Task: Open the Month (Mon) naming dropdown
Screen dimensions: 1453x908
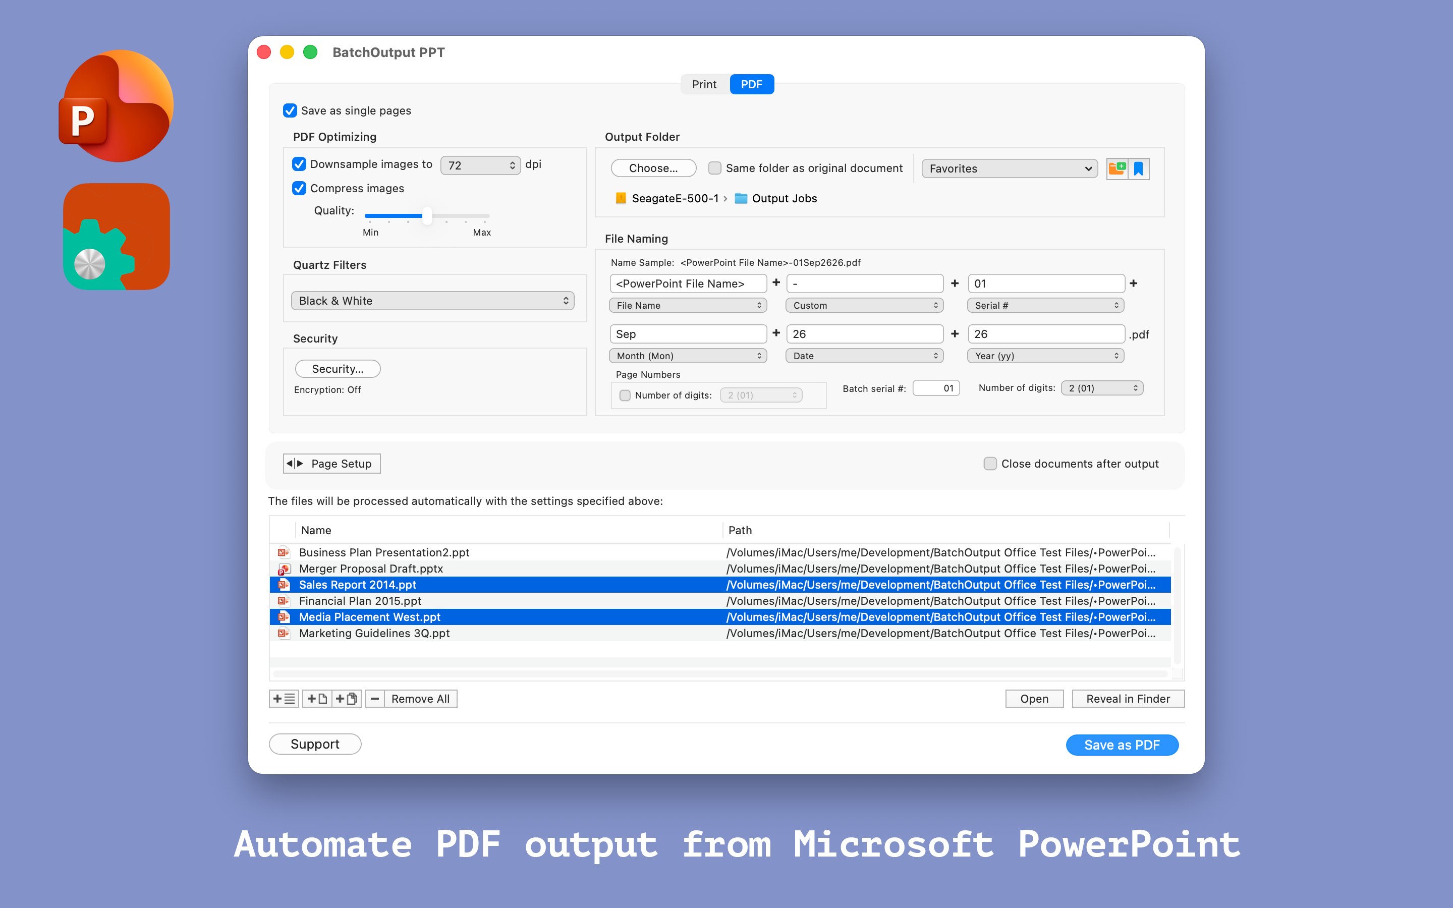Action: (x=688, y=356)
